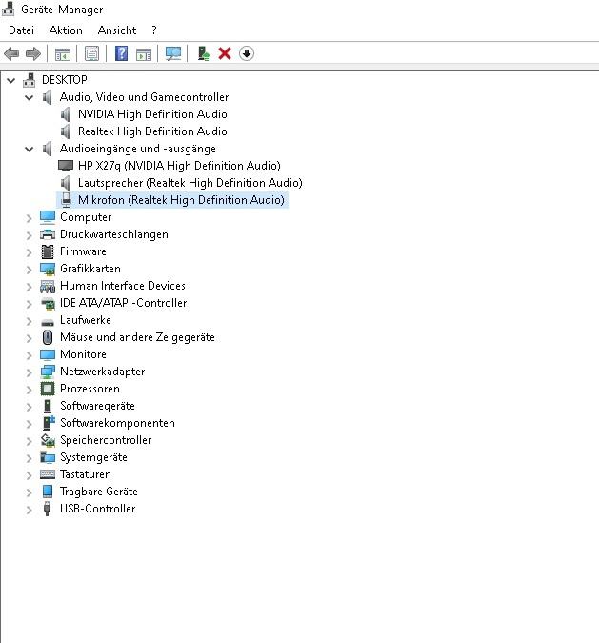The height and width of the screenshot is (643, 599).
Task: Expand the Druckwarteschlangen category
Action: click(29, 235)
